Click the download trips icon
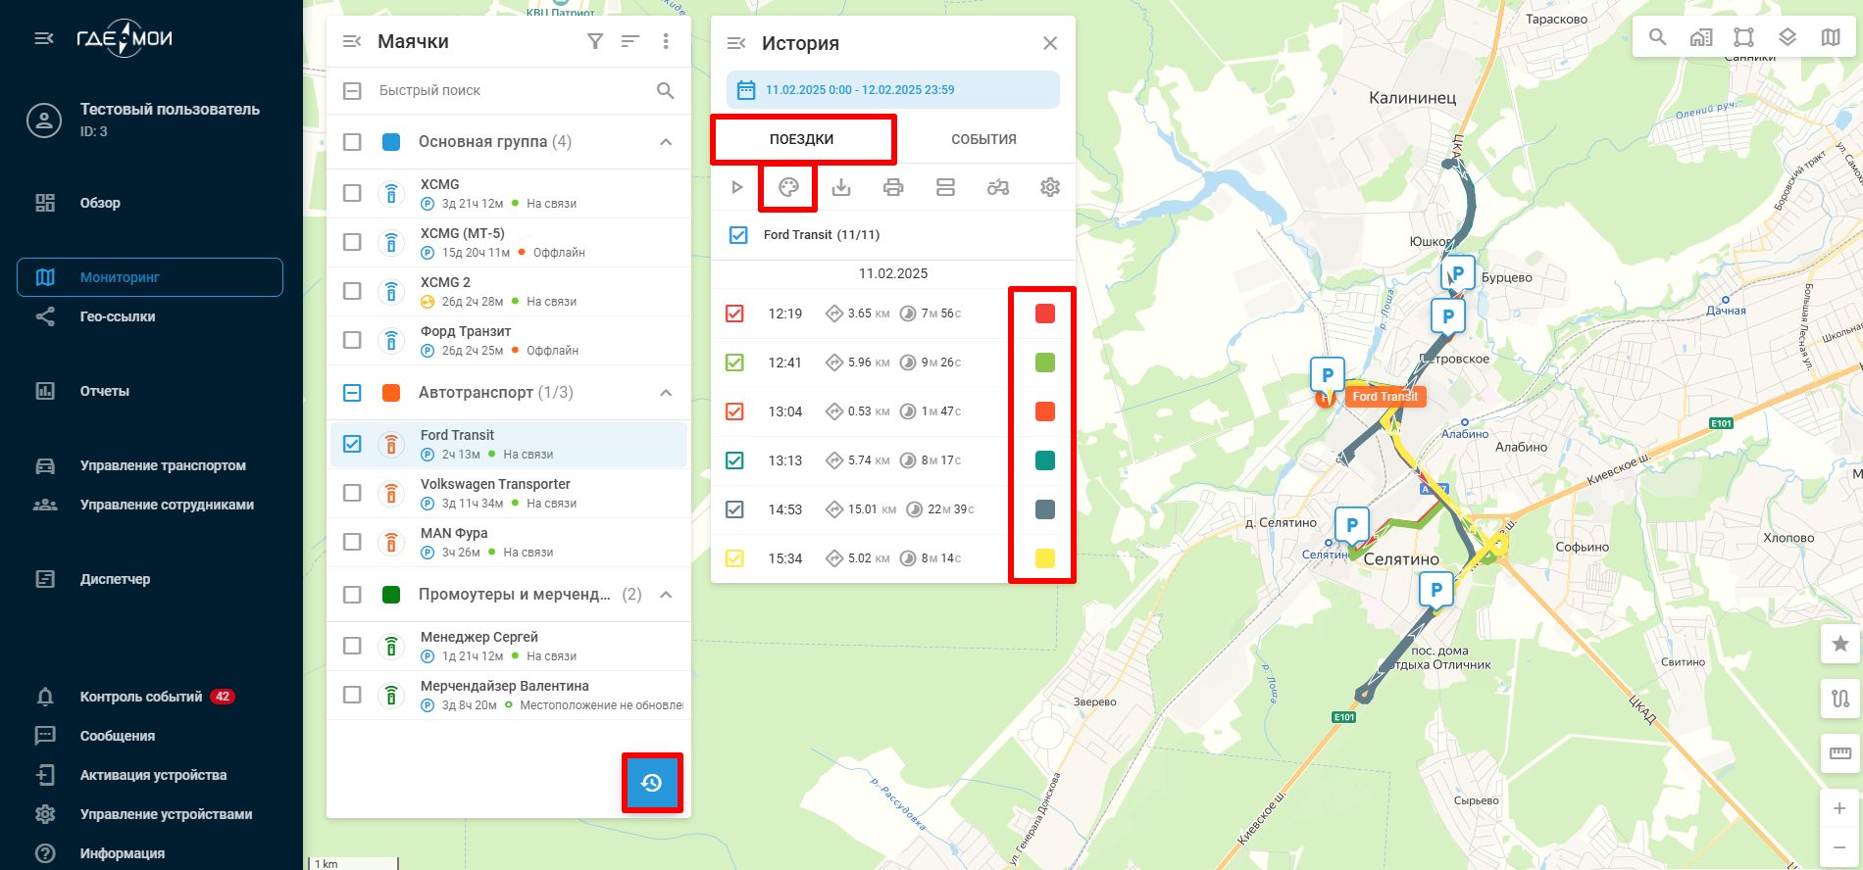Viewport: 1863px width, 870px height. pyautogui.click(x=841, y=187)
